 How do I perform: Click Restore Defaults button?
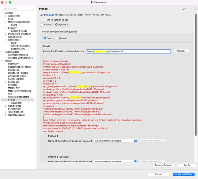click(163, 165)
